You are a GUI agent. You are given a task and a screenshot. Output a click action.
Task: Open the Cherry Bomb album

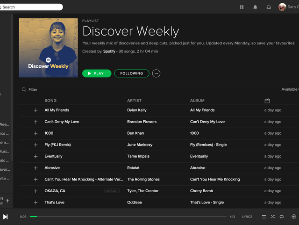pos(201,191)
